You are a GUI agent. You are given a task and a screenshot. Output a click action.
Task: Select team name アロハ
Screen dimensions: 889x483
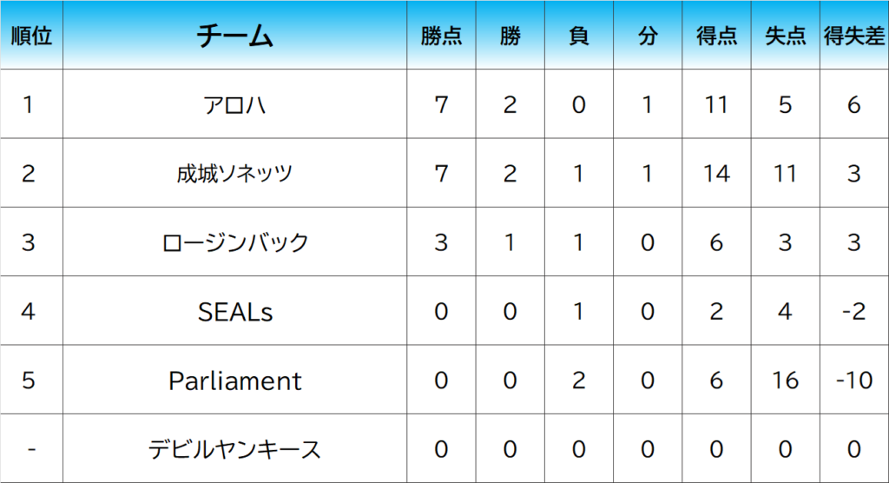235,104
